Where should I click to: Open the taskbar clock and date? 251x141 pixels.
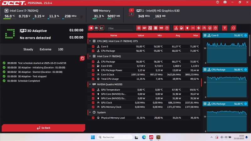[x=239, y=137]
